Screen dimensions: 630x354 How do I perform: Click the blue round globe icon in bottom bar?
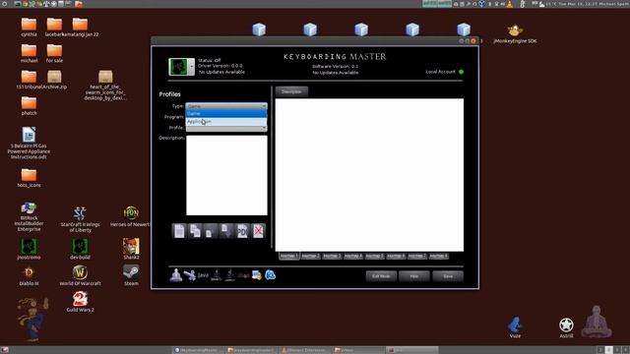point(271,275)
